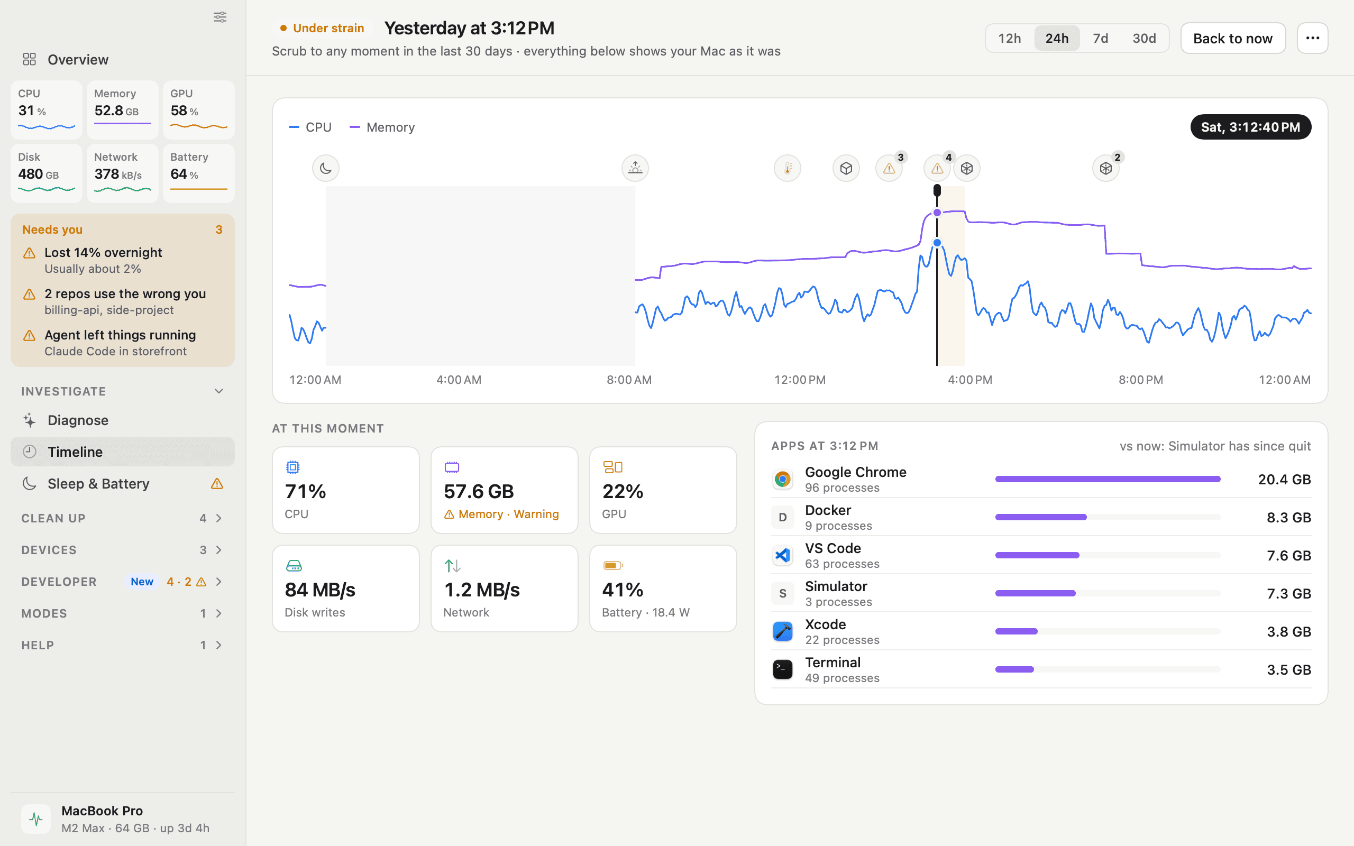Click the Google Chrome memory bar
1354x846 pixels.
(x=1107, y=479)
